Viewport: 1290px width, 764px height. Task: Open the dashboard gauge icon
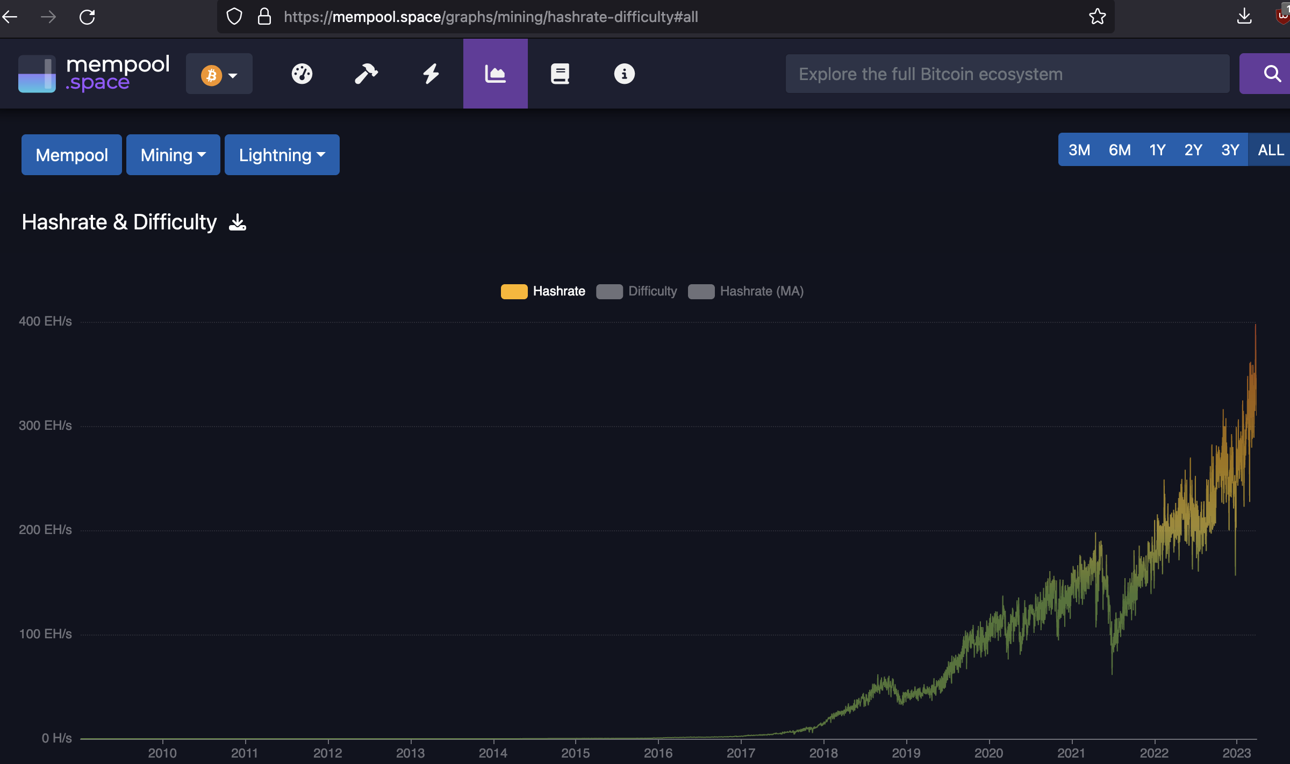point(302,74)
